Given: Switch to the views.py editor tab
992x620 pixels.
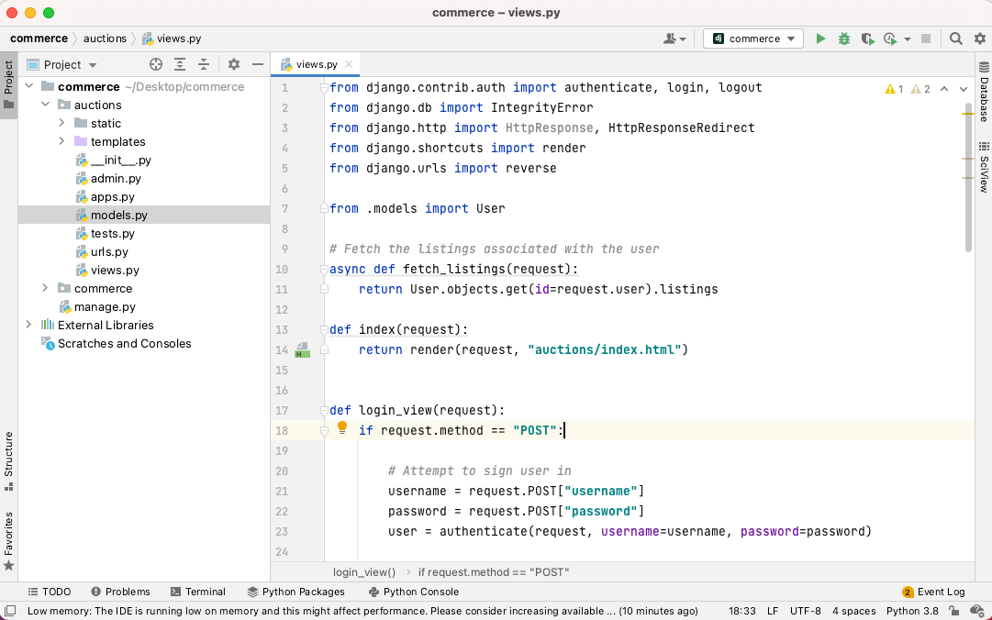Looking at the screenshot, I should tap(316, 64).
